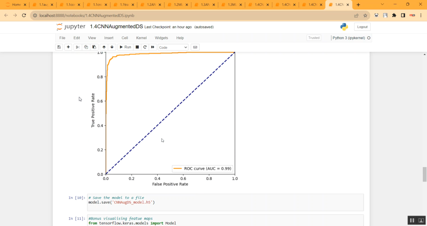427x226 pixels.
Task: Click the model.save code cell input
Action: (225, 202)
